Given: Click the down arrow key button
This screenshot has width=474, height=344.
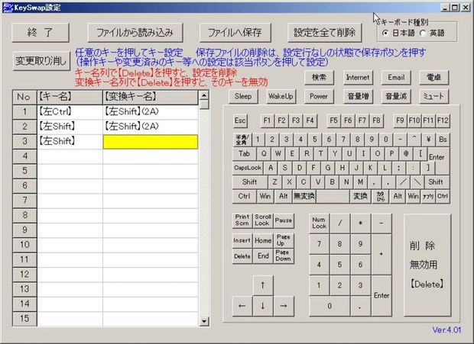Looking at the screenshot, I should coord(263,306).
